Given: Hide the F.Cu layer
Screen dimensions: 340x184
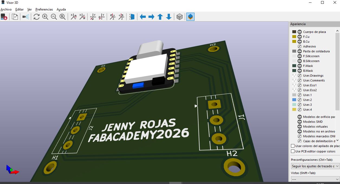Looking at the screenshot, I should (299, 36).
